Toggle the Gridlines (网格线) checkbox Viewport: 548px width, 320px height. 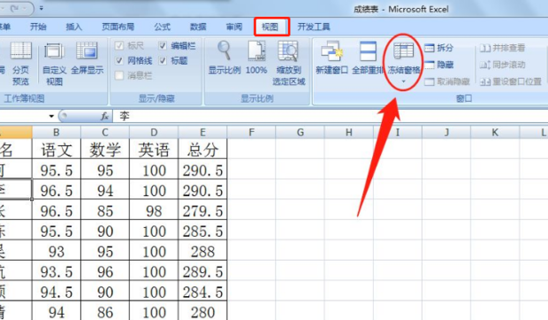tap(119, 61)
